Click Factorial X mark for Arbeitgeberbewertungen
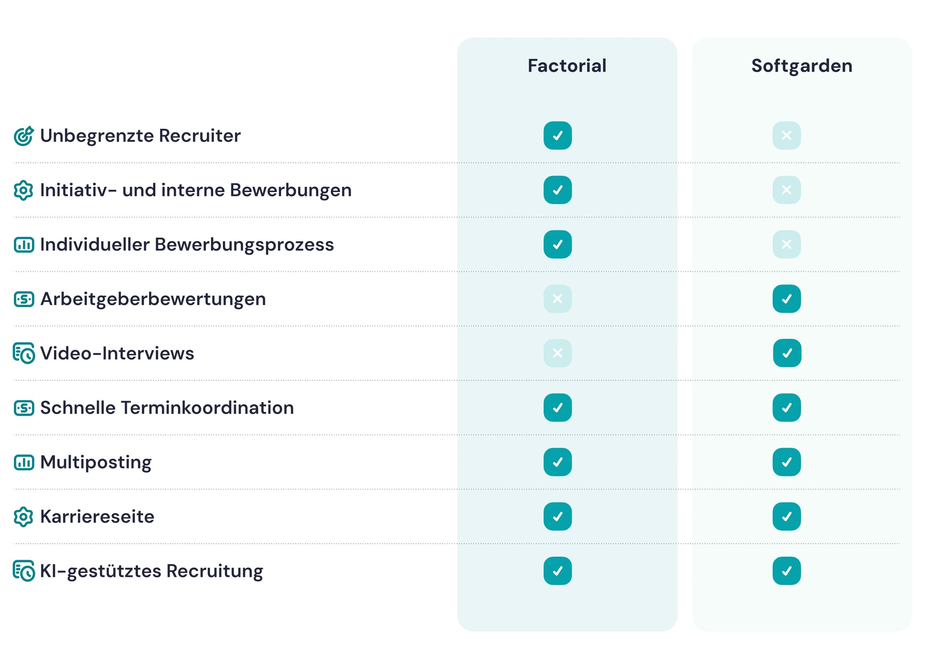The height and width of the screenshot is (668, 925). (558, 299)
